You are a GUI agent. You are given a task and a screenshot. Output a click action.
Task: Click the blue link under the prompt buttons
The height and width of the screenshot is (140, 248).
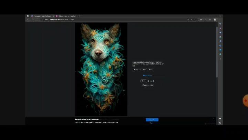148,75
